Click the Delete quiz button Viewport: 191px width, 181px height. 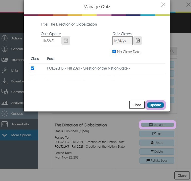point(157,151)
